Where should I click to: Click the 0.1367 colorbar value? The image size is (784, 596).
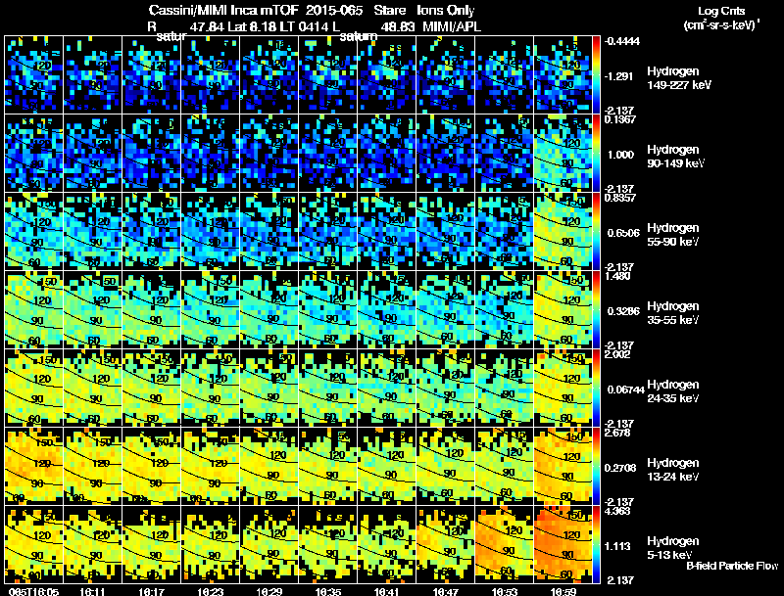coord(620,119)
